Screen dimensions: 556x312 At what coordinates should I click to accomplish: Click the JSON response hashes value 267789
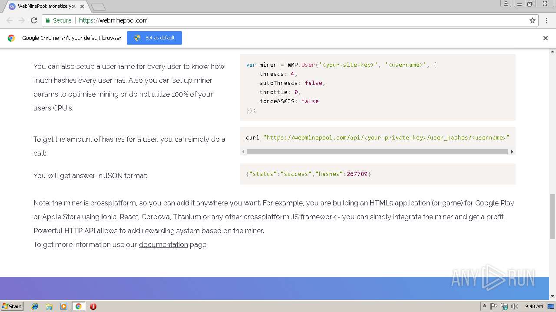tap(357, 174)
